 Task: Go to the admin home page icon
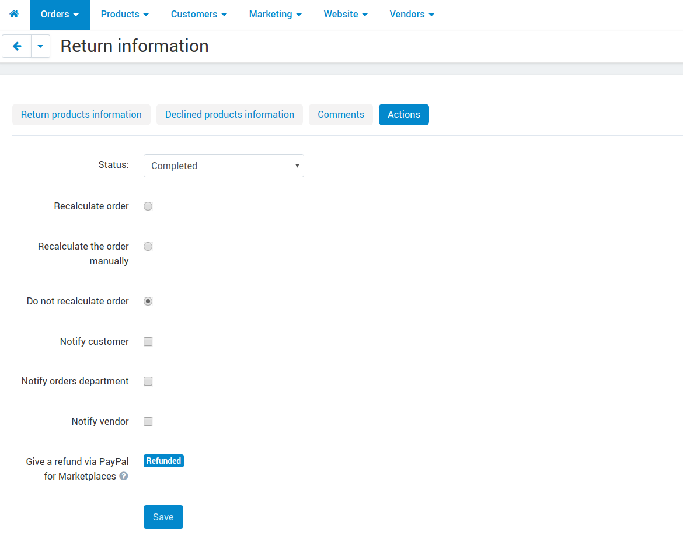(14, 14)
